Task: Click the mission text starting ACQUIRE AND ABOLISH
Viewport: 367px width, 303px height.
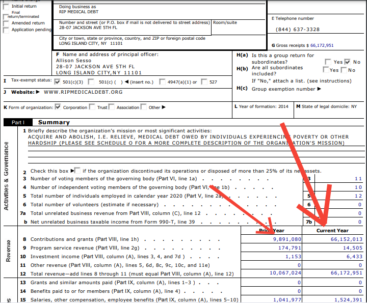Action: pos(188,140)
